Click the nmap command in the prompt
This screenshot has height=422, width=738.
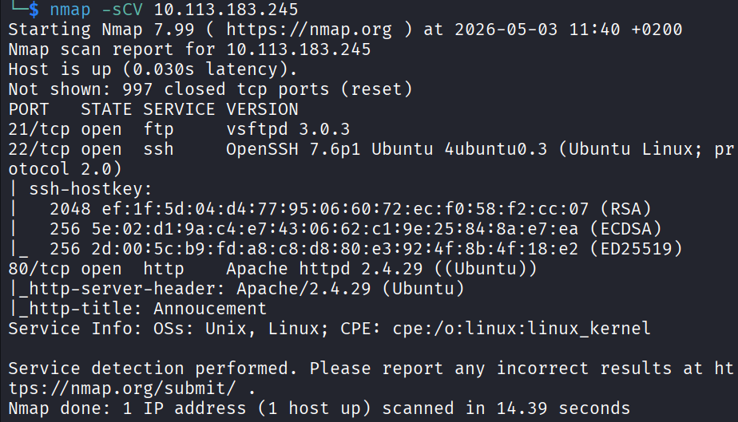(x=69, y=10)
